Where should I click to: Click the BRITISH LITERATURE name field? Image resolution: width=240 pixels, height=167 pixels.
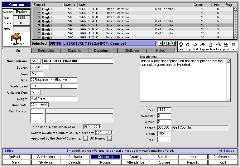(x=78, y=61)
